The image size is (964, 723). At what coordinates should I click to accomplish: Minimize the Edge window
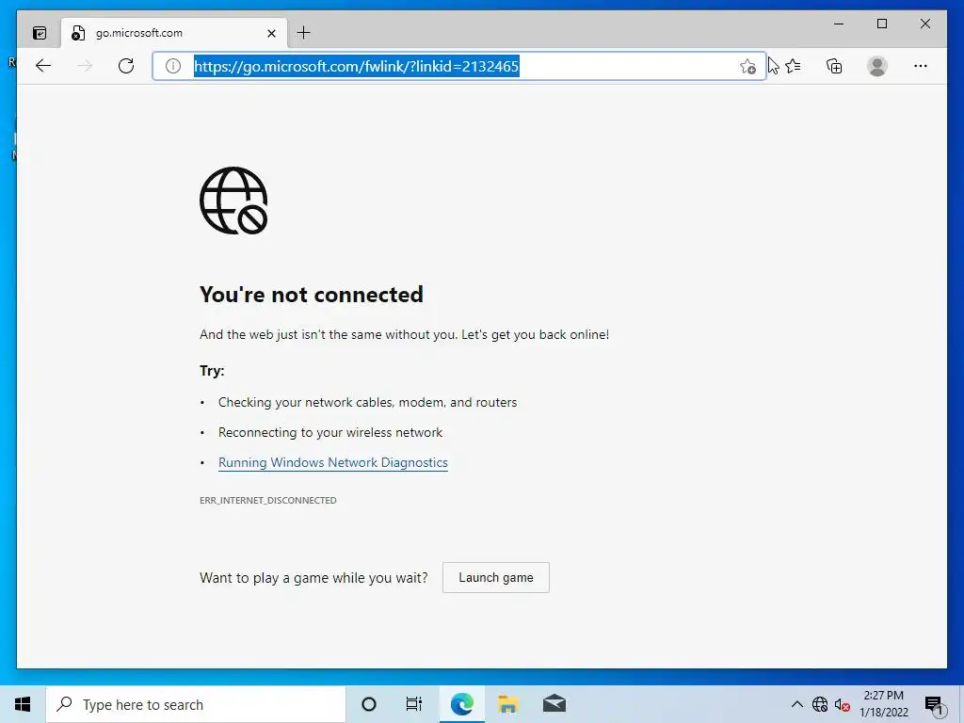click(839, 24)
